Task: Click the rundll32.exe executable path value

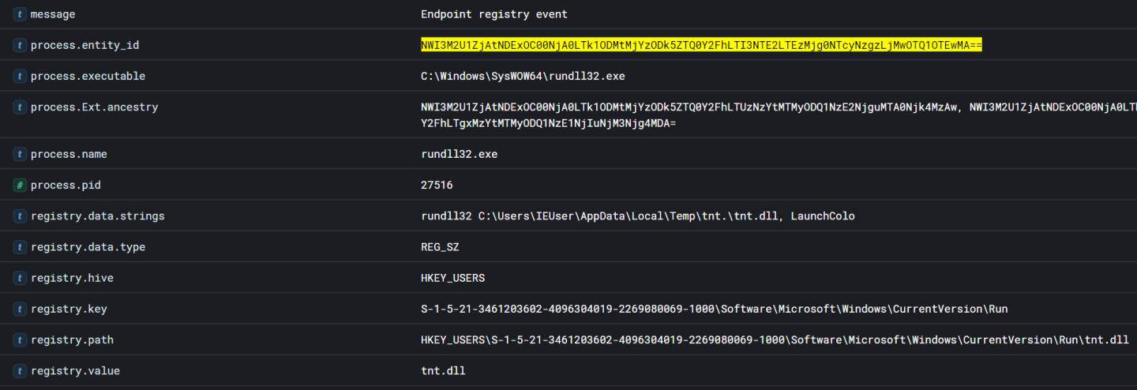Action: (523, 77)
